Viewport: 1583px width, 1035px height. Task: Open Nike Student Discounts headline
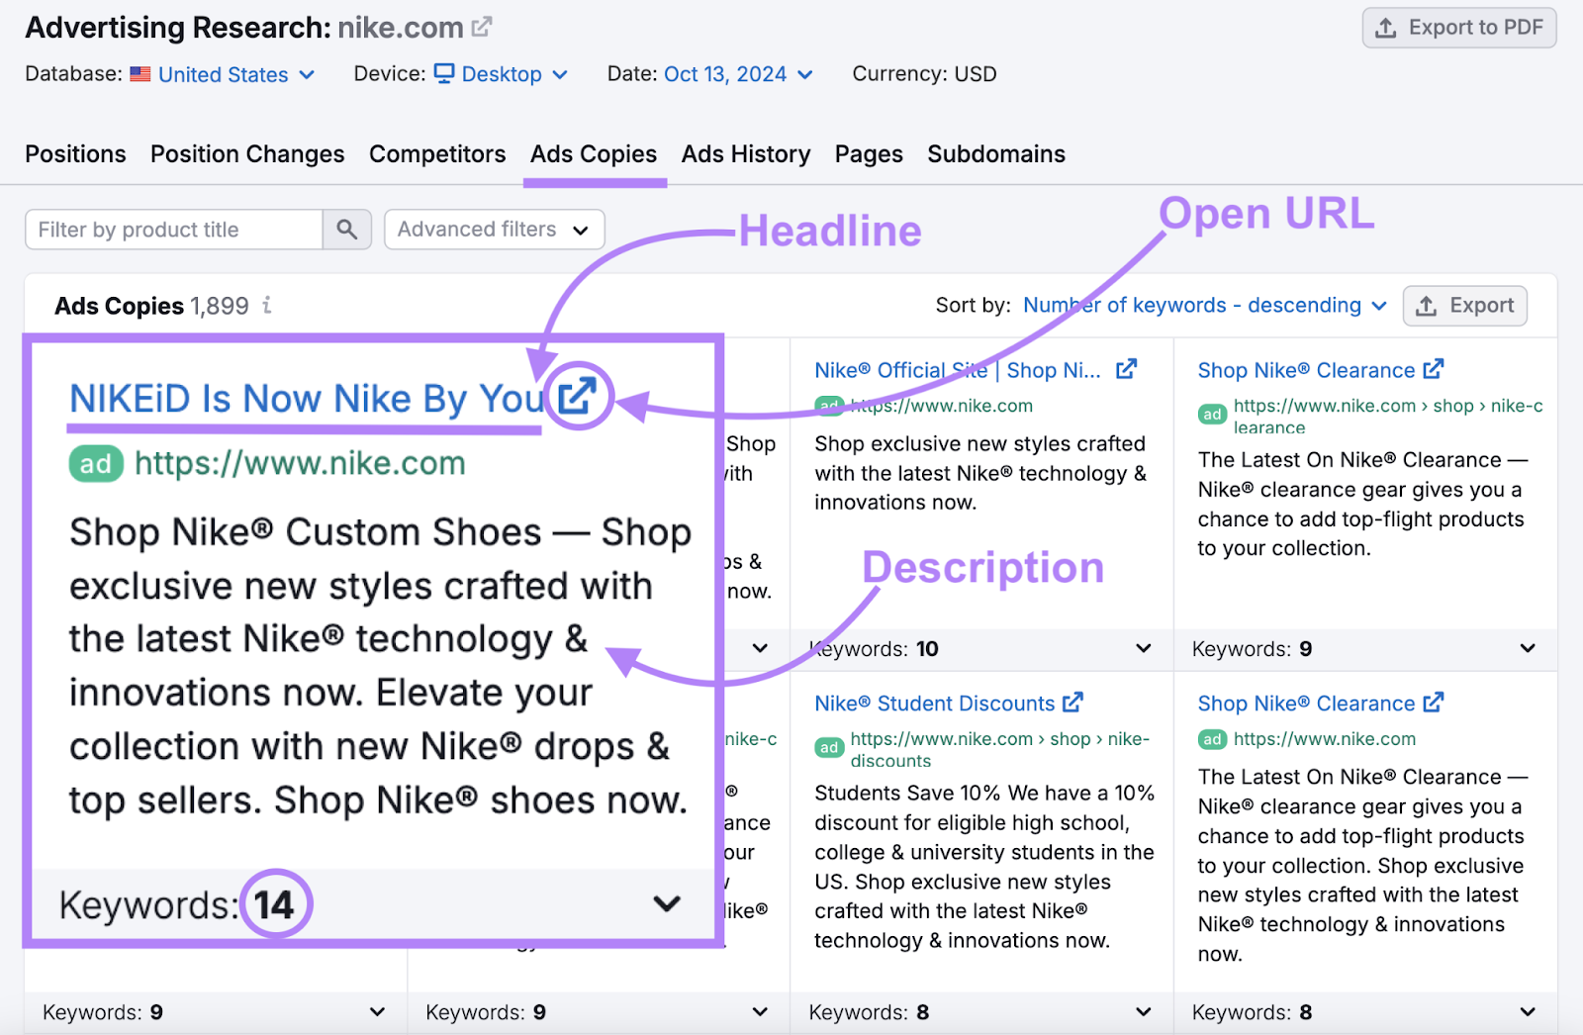tap(934, 704)
